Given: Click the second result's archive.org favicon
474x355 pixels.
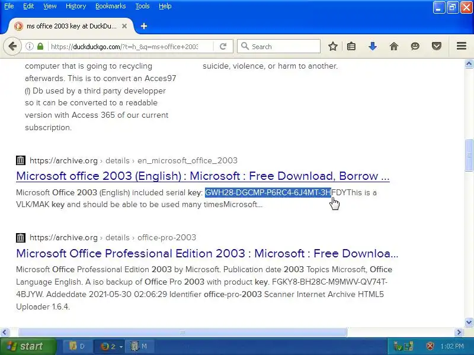Looking at the screenshot, I should coord(21,238).
